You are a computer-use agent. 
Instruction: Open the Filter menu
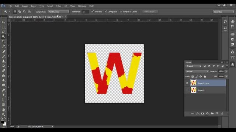tap(59, 6)
